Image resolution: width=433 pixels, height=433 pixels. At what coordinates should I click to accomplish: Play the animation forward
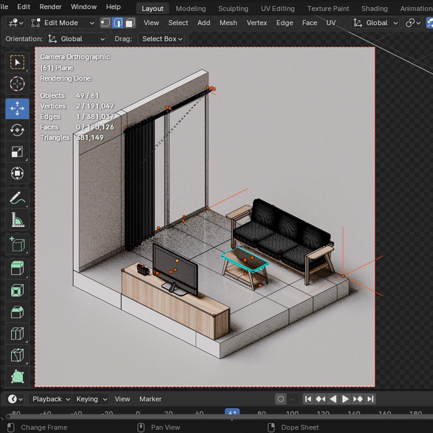(x=345, y=399)
